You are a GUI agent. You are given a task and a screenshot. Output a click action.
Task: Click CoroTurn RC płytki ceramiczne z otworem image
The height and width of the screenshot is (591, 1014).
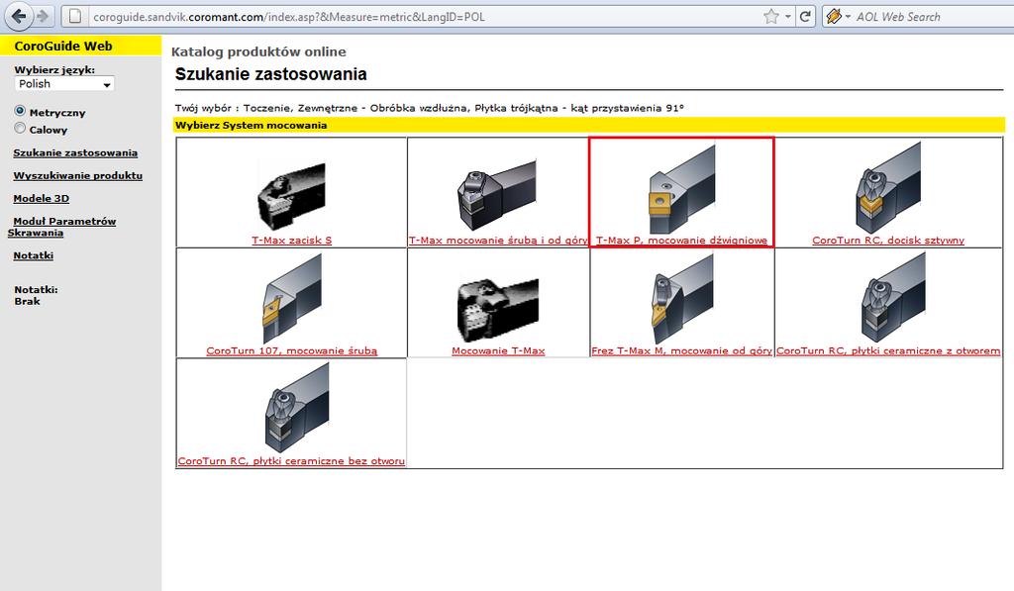tap(893, 297)
